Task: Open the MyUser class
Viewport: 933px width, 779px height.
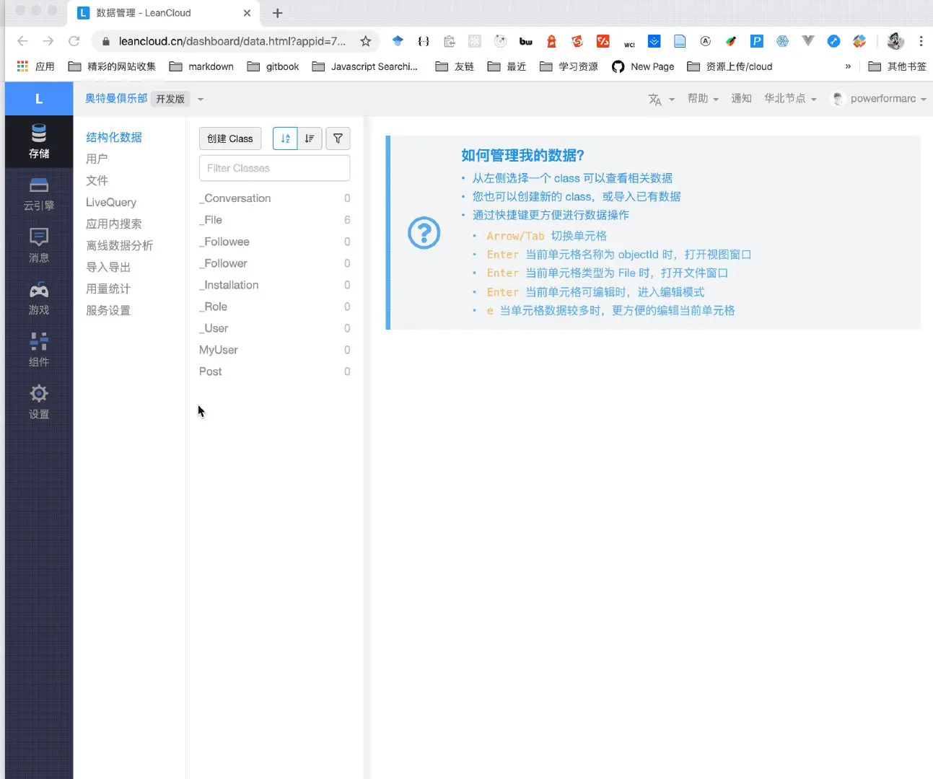Action: (x=274, y=350)
